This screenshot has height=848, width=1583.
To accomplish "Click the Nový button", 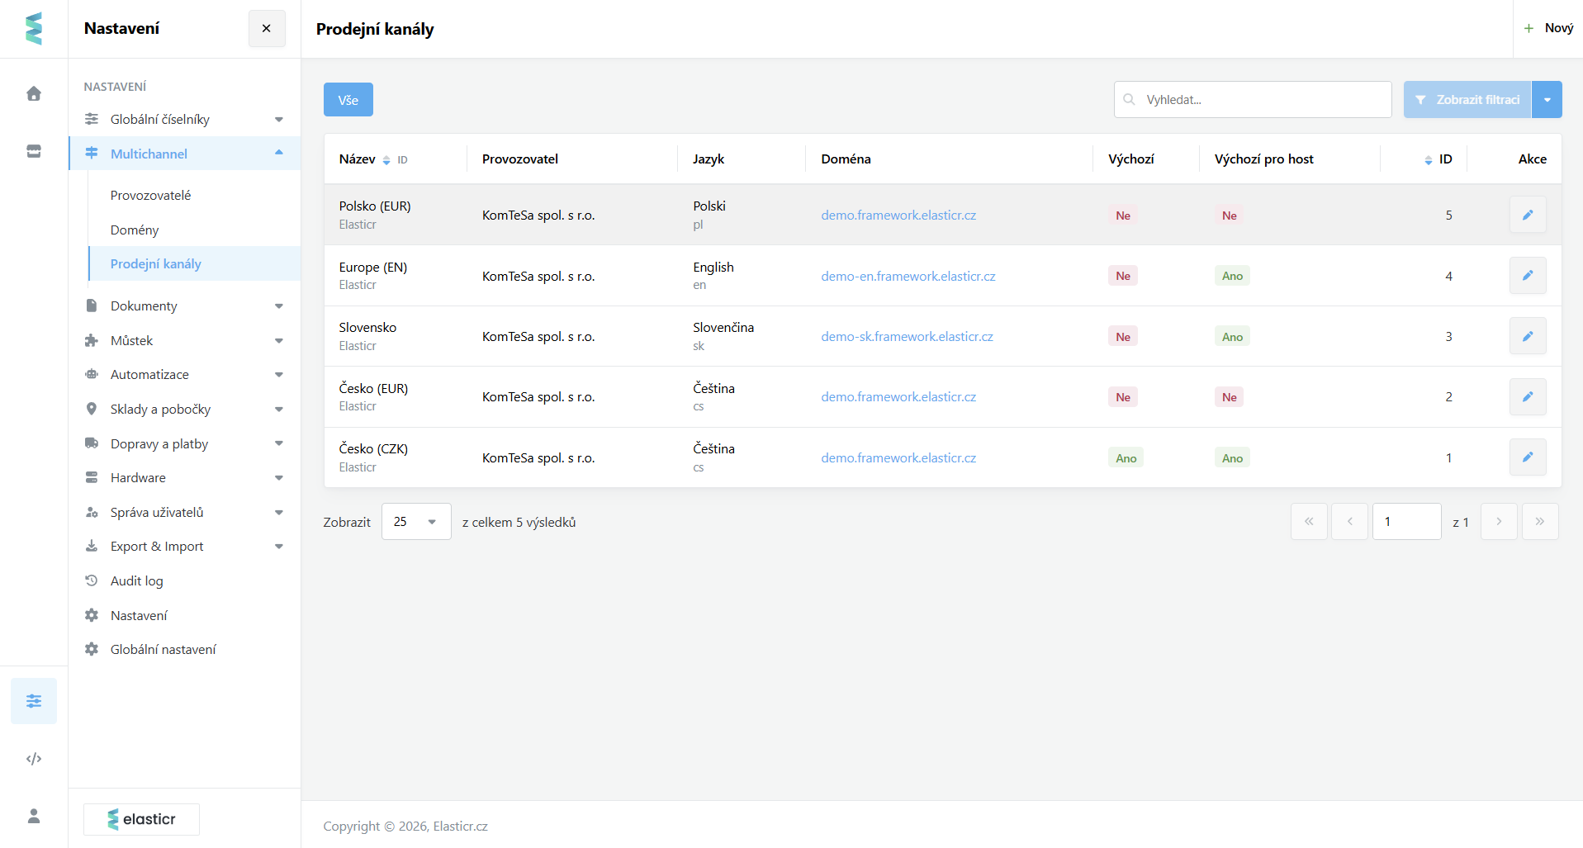I will coord(1548,28).
